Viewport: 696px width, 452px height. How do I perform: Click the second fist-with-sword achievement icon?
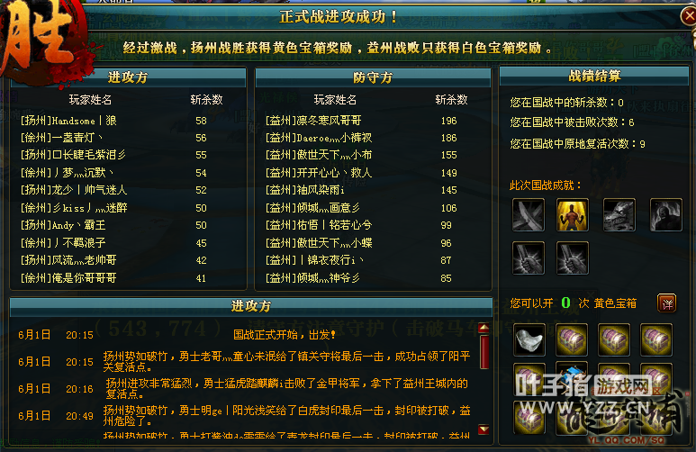[x=572, y=258]
